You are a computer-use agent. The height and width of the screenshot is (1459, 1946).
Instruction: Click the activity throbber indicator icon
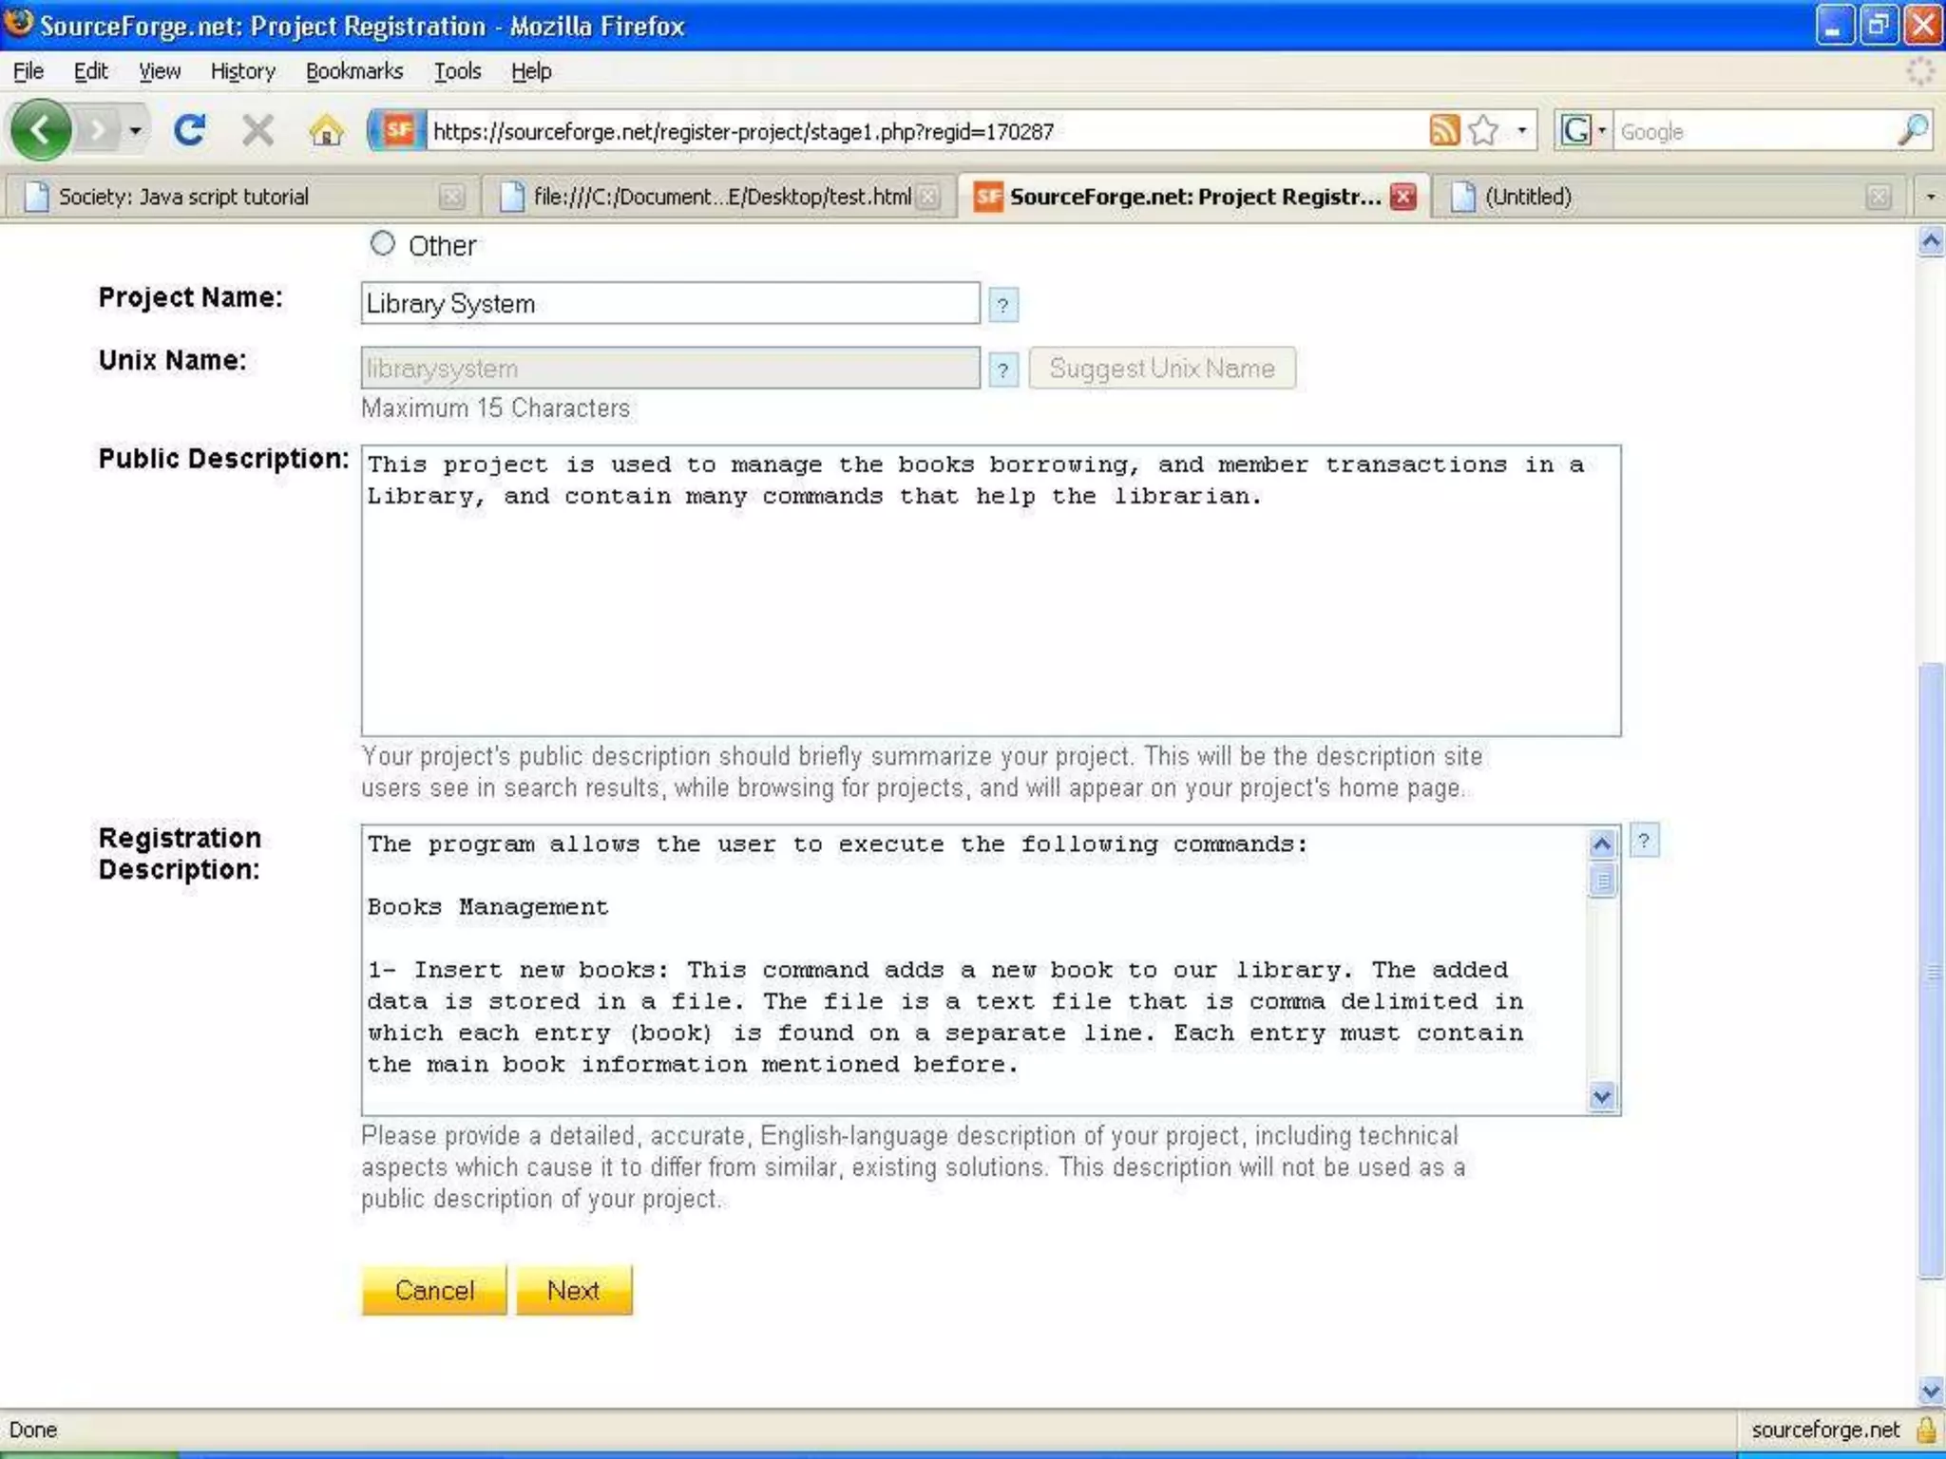pyautogui.click(x=1920, y=71)
